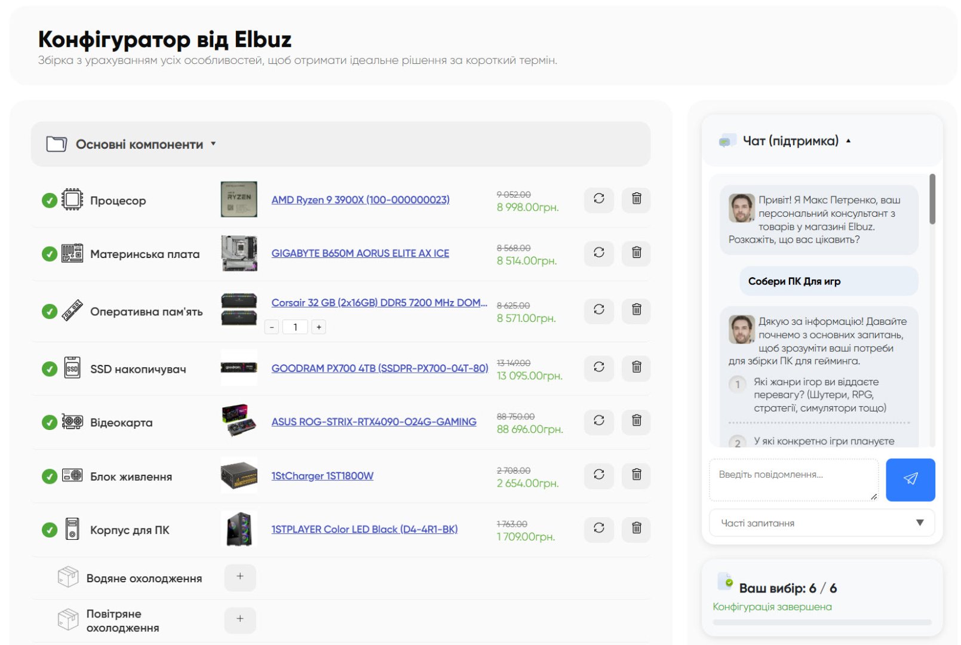Click the 88 696.00грн. video card price
The width and height of the screenshot is (961, 645).
coord(530,429)
